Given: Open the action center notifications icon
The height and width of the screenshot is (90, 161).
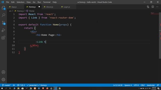Looking at the screenshot, I should coord(158,88).
